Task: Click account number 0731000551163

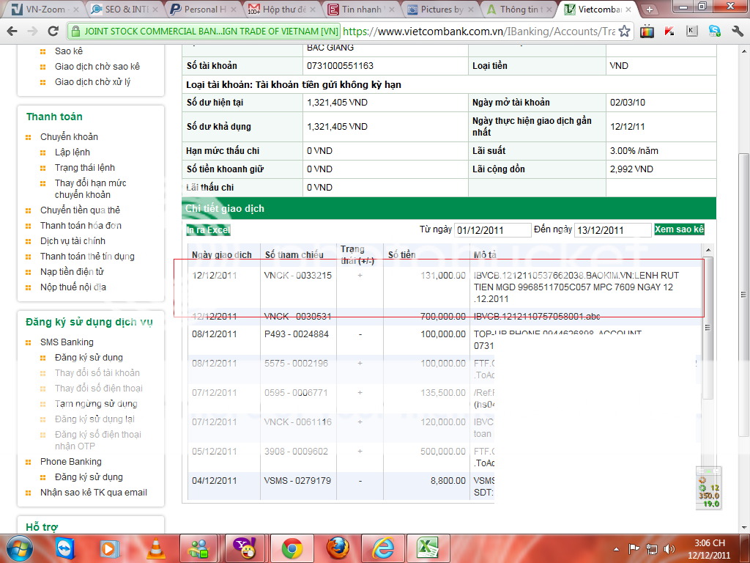Action: (340, 65)
